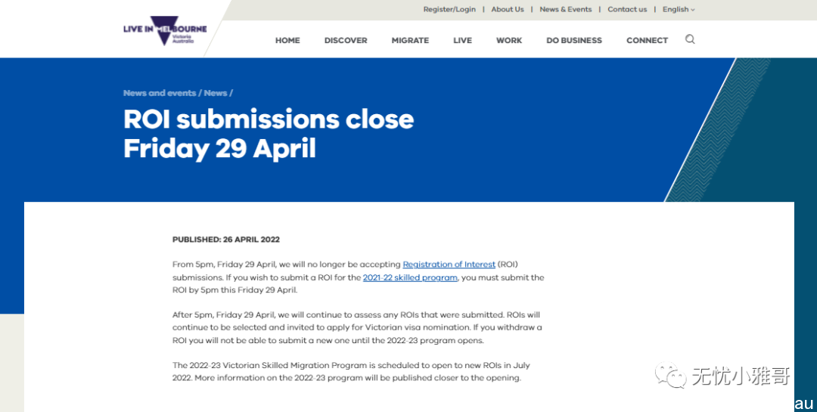The height and width of the screenshot is (412, 817).
Task: Open the WORK navigation item
Action: click(509, 40)
